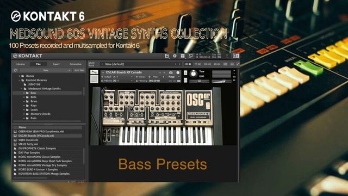Image resolution: width=348 pixels, height=196 pixels.
Task: Close the OSCAR instrument with X button
Action: pyautogui.click(x=234, y=71)
